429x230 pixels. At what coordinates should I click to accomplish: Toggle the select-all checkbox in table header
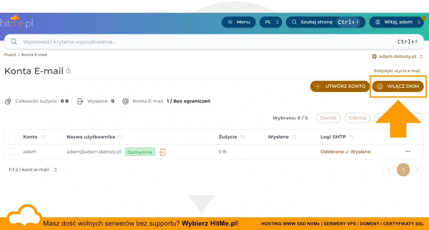[12, 137]
